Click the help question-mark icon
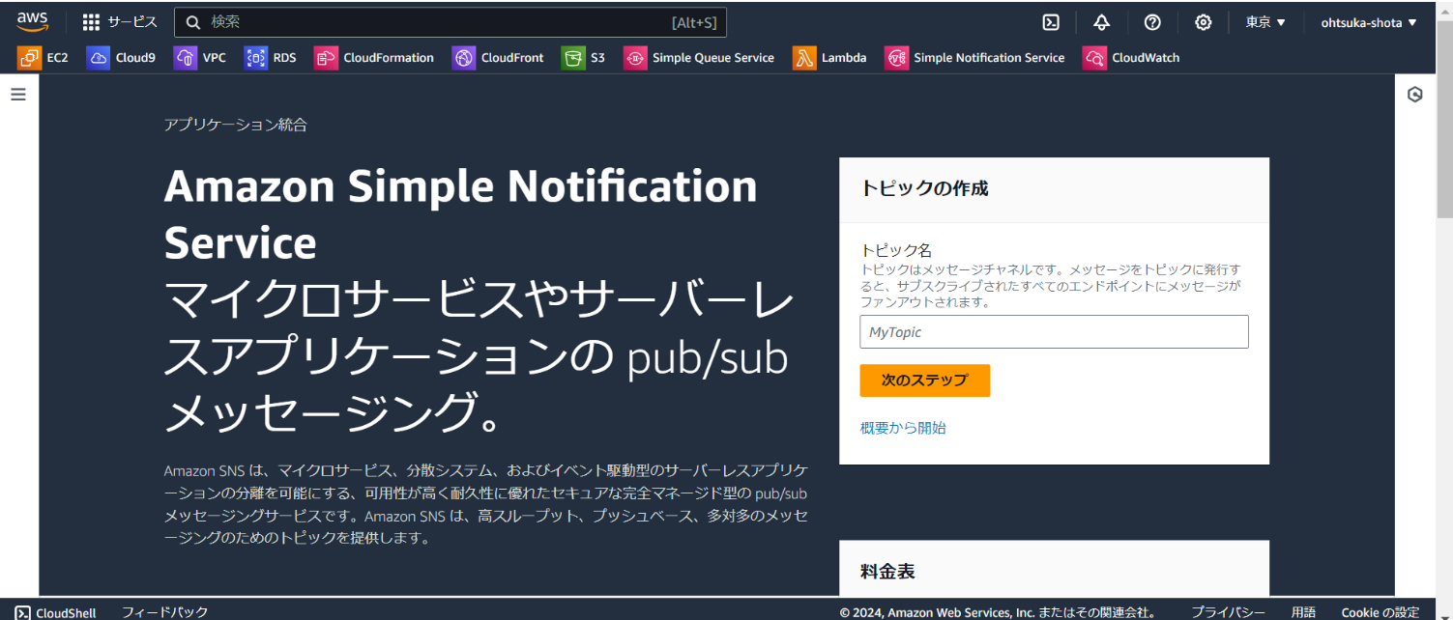 click(x=1151, y=21)
